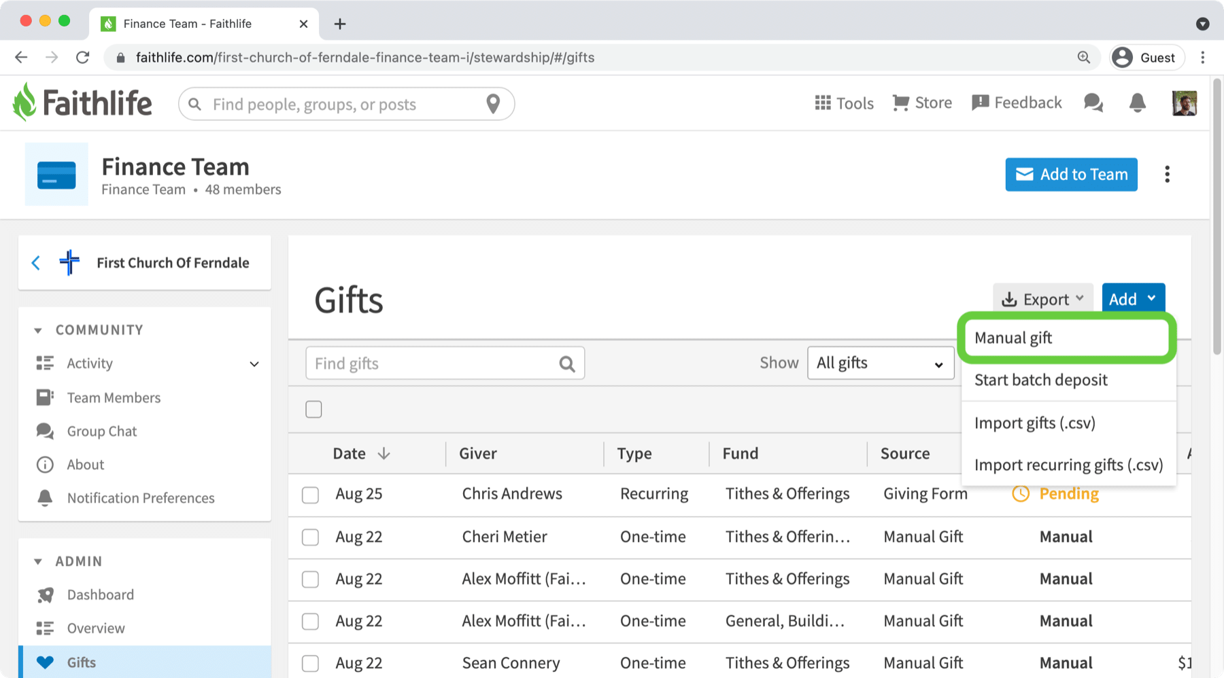
Task: Click the Giver column header
Action: click(478, 454)
